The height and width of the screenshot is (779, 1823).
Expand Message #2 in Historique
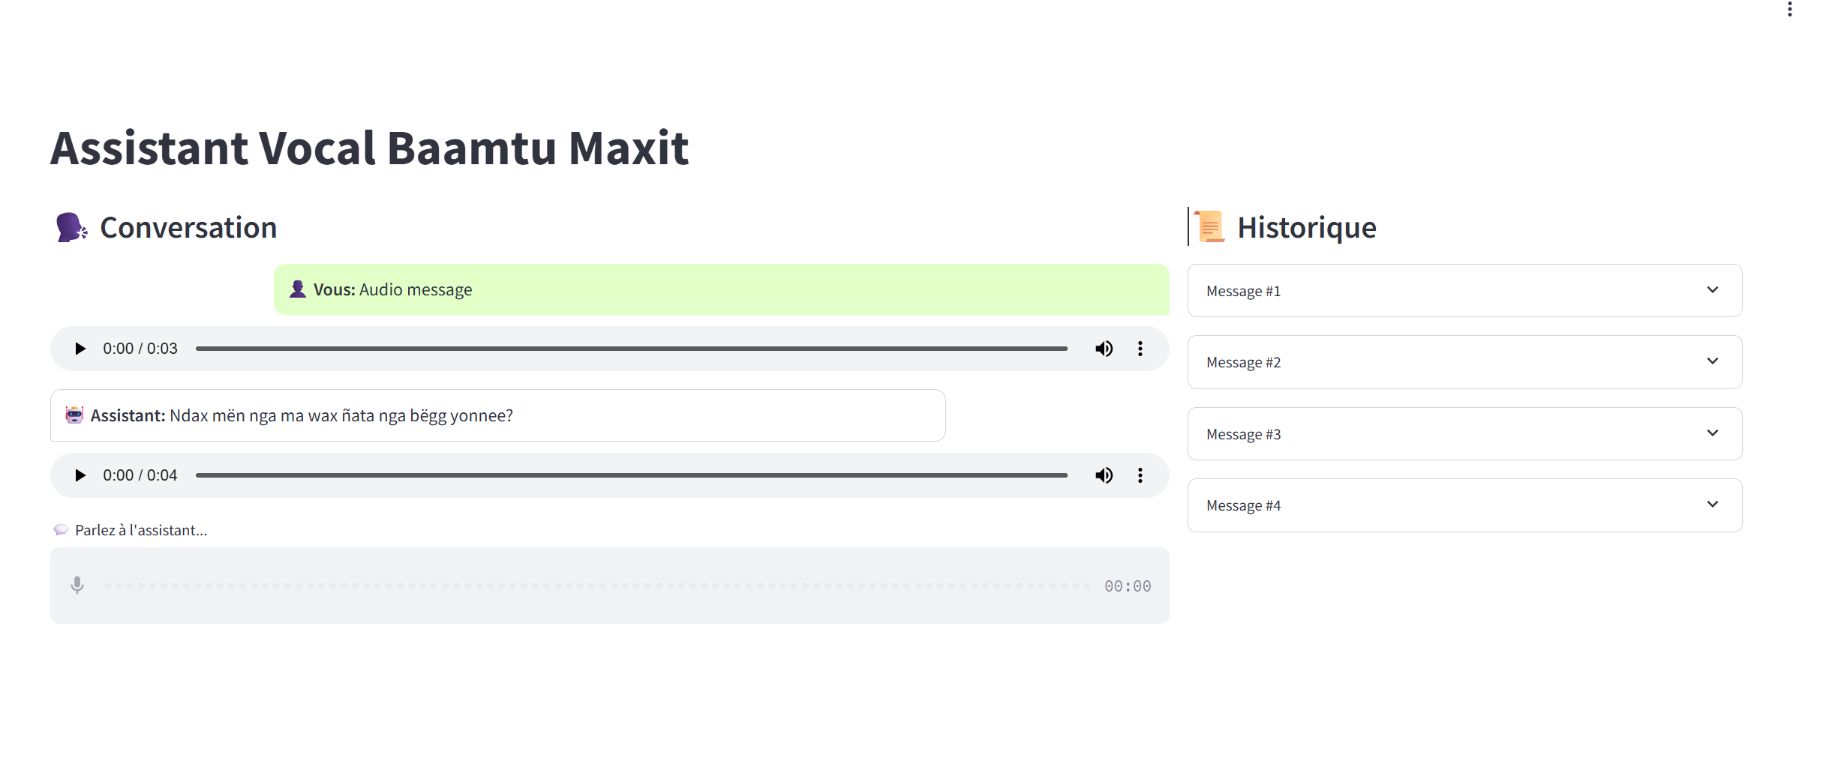click(x=1464, y=362)
